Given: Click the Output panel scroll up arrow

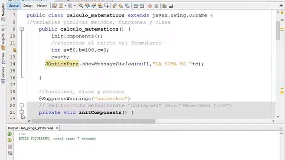Looking at the screenshot, I should click(x=281, y=133).
